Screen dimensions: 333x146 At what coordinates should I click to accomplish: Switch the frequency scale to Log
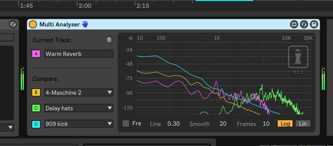tap(285, 124)
